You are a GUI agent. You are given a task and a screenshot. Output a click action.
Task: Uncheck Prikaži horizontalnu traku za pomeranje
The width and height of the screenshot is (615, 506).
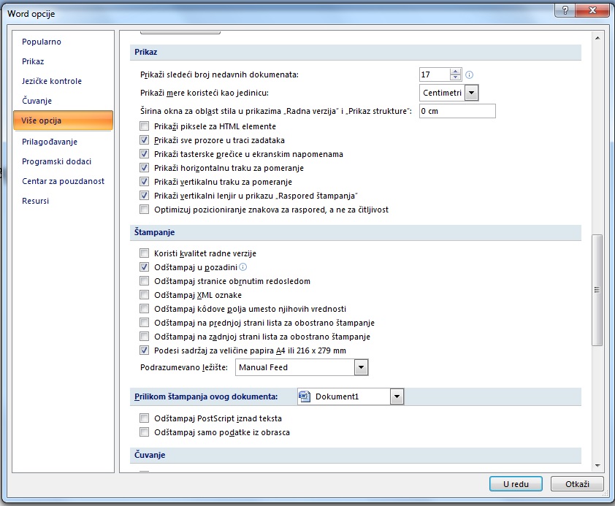pyautogui.click(x=145, y=168)
